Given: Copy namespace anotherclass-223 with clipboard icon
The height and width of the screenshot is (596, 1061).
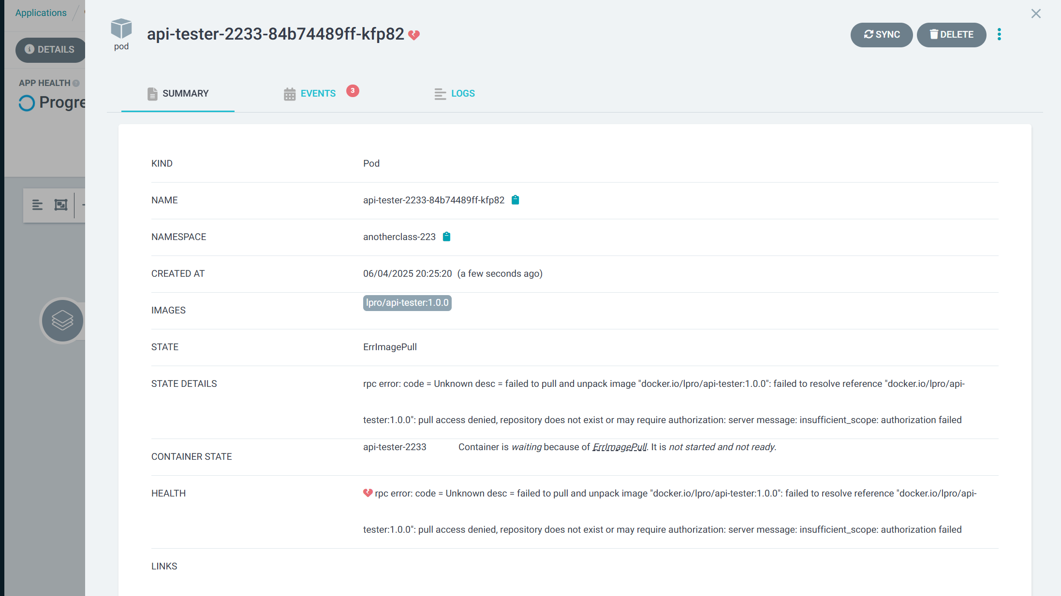Looking at the screenshot, I should point(446,237).
